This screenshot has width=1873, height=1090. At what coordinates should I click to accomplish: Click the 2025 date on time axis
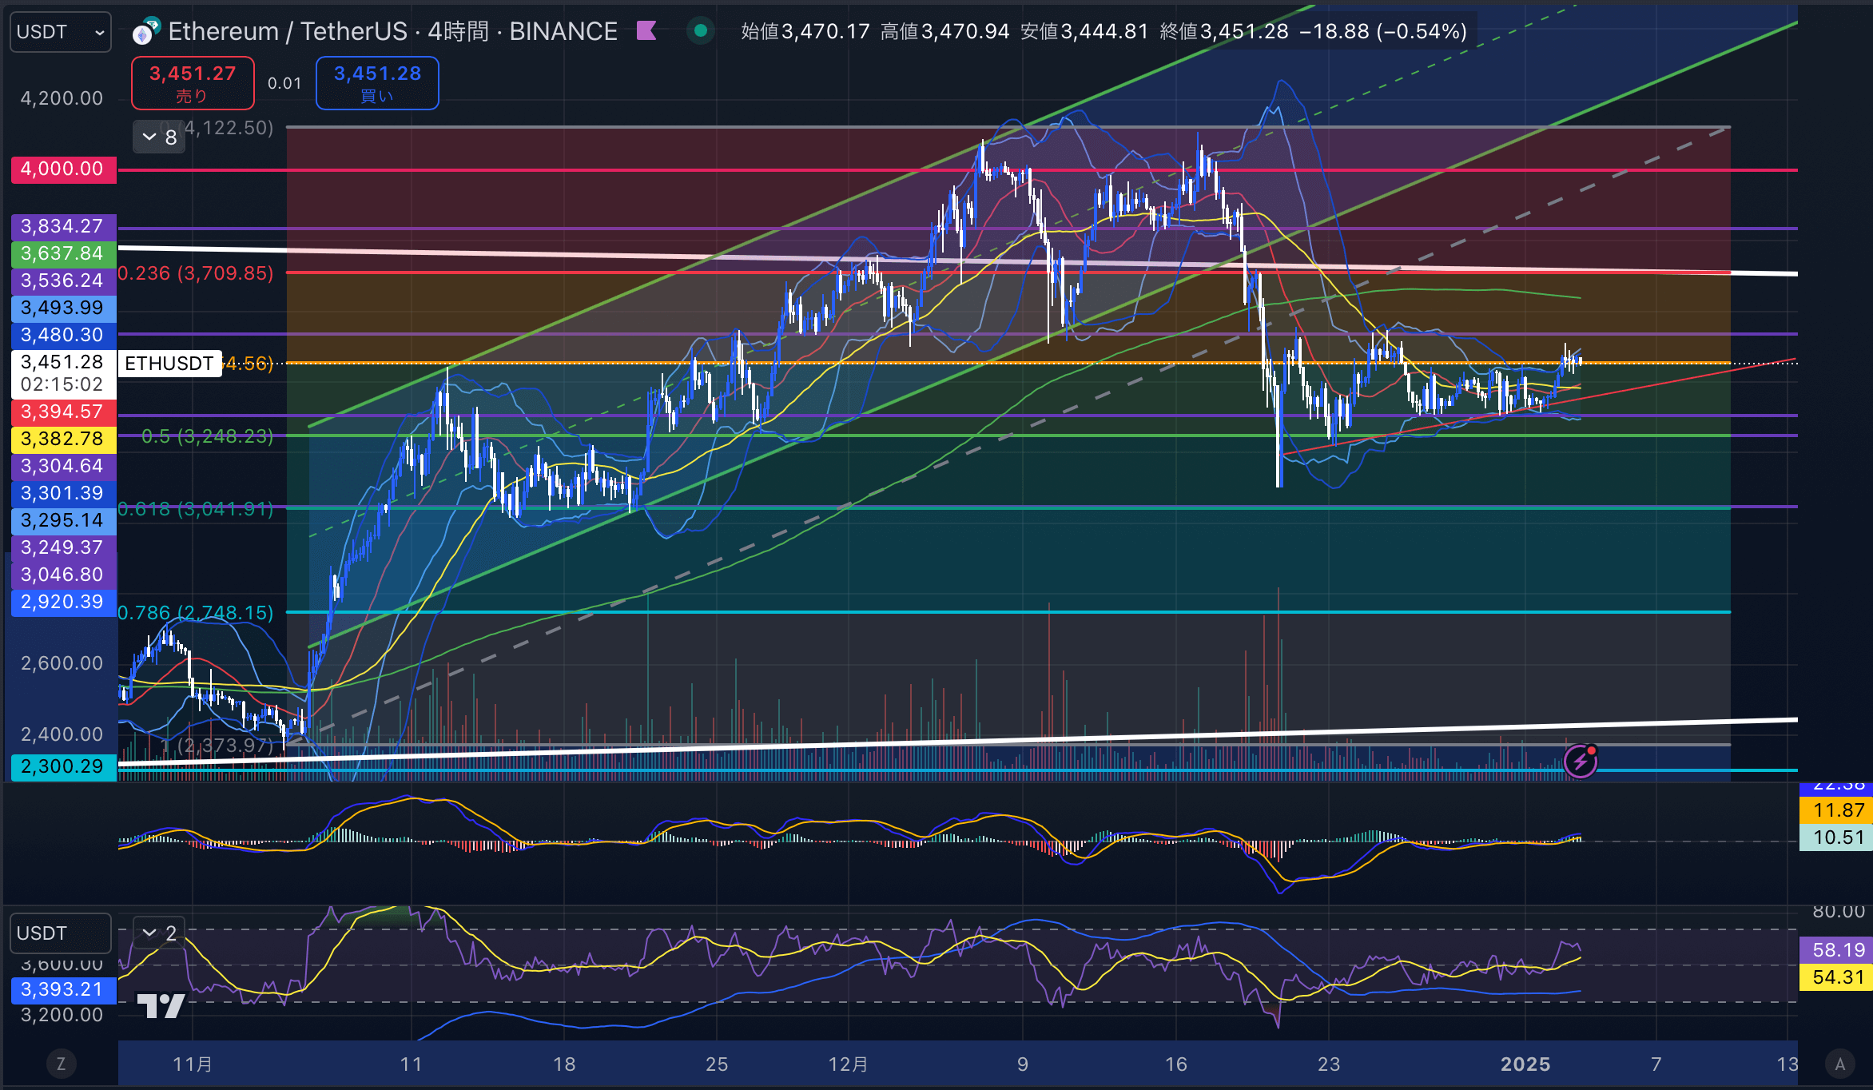pyautogui.click(x=1525, y=1064)
